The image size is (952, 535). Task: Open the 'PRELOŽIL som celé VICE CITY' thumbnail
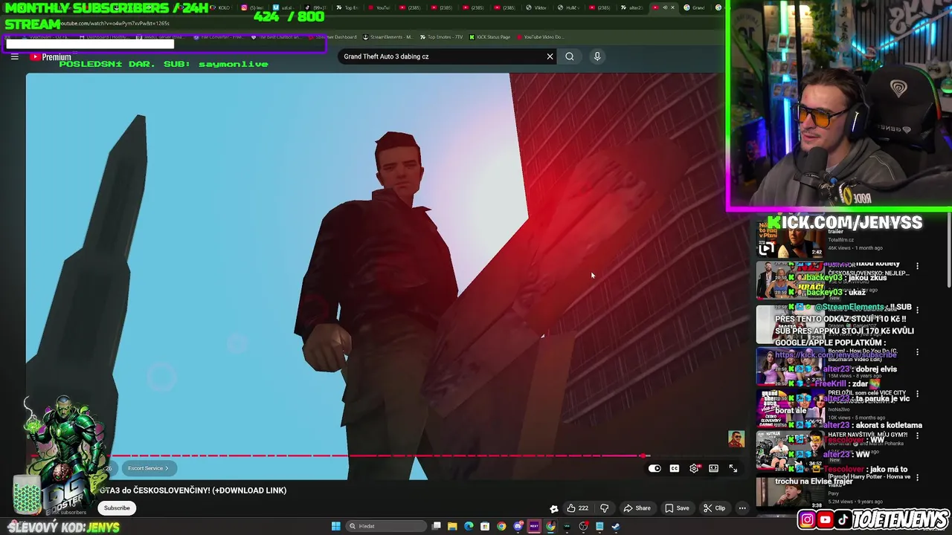coord(790,407)
